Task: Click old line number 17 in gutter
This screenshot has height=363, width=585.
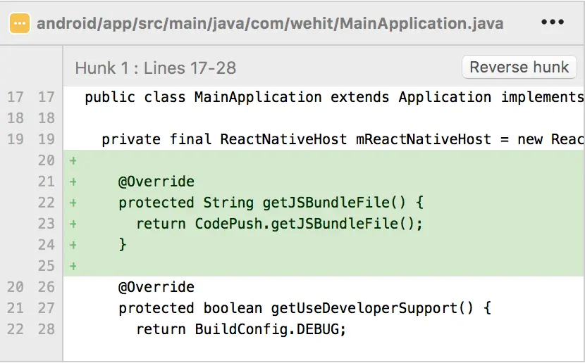Action: [x=16, y=97]
